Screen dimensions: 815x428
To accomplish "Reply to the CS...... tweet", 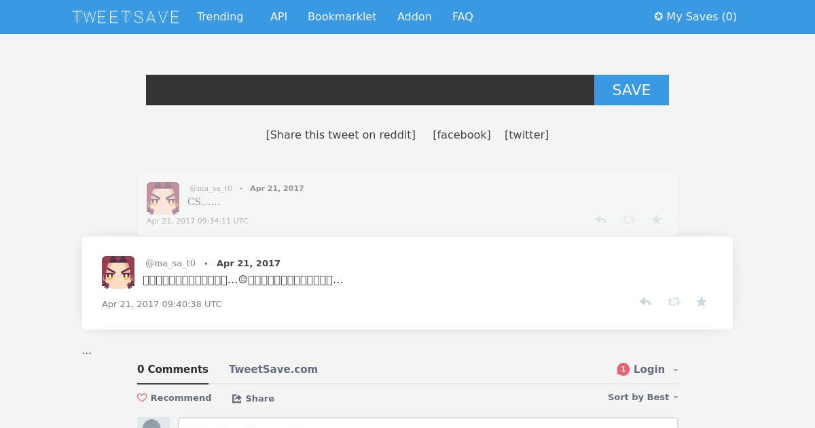I will 600,219.
